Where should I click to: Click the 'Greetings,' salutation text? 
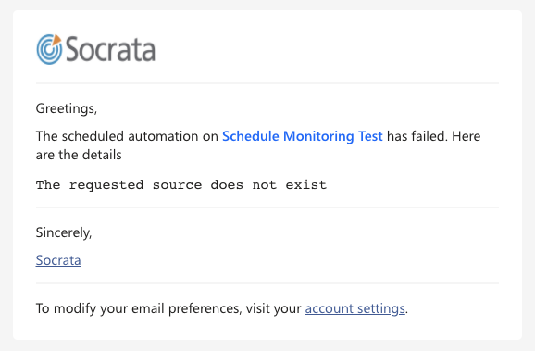(67, 108)
